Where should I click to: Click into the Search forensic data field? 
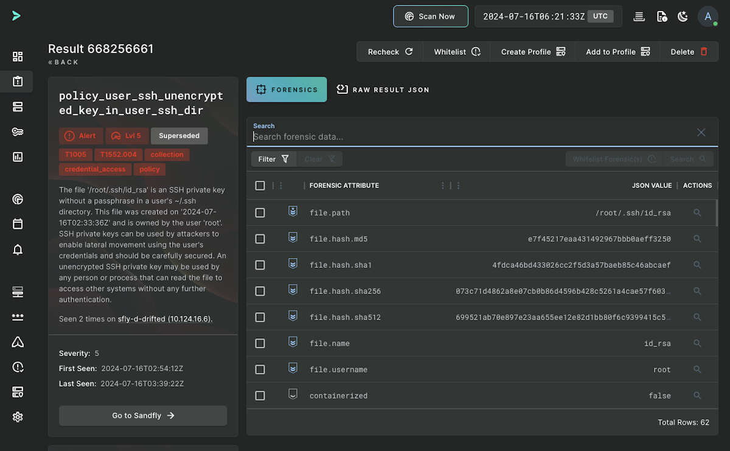click(426, 136)
